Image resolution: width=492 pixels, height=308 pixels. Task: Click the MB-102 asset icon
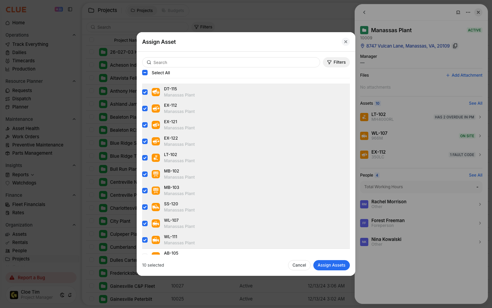tap(156, 174)
